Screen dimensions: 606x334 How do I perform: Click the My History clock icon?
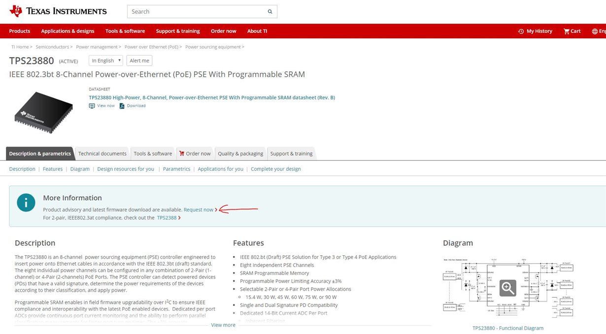tap(521, 31)
